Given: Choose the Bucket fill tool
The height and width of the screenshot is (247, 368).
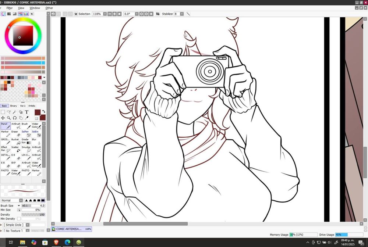Looking at the screenshot, I should point(16,141).
